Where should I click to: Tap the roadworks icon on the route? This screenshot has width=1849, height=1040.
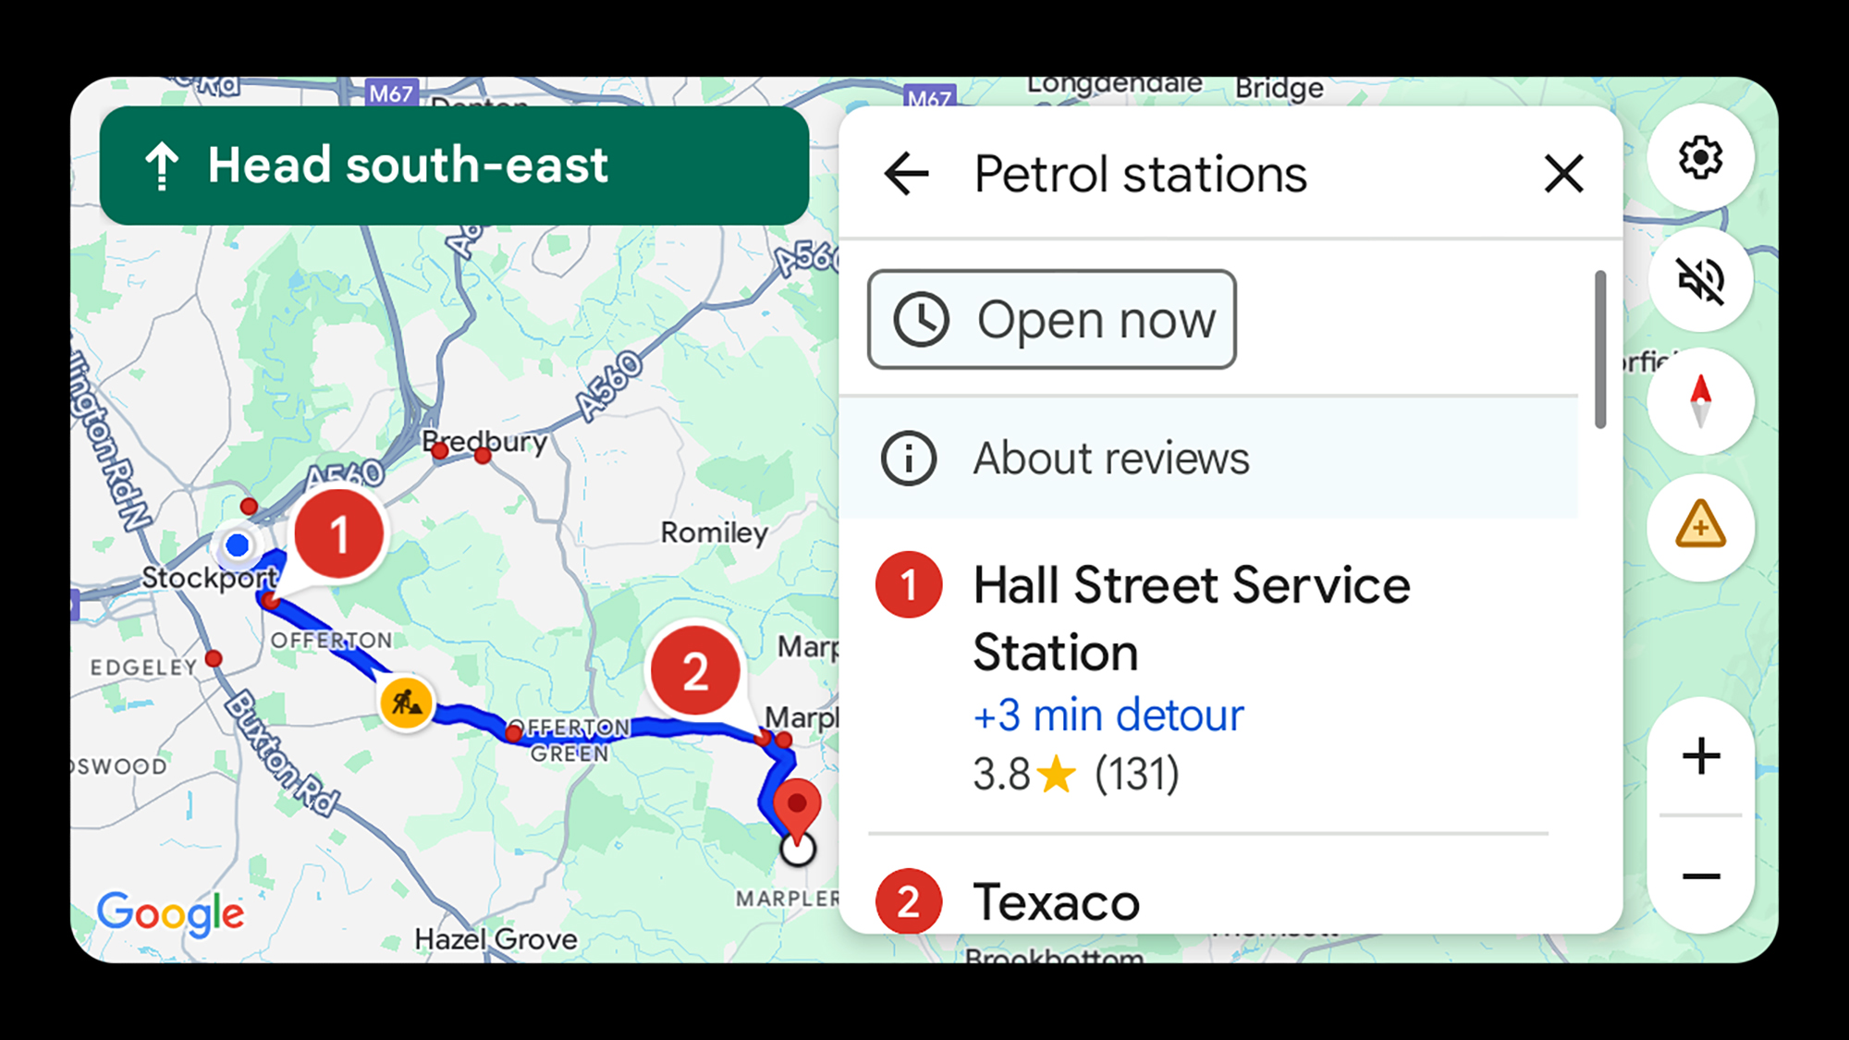coord(406,703)
